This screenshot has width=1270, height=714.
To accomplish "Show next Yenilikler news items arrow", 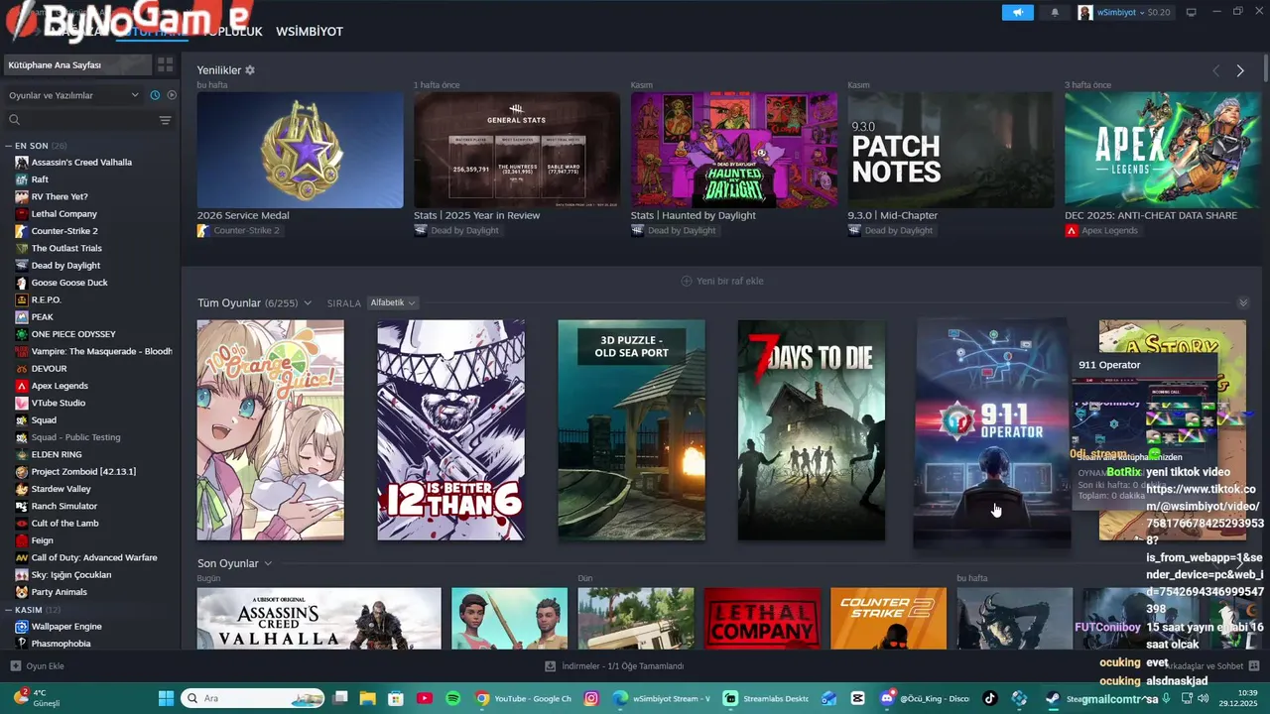I will pos(1240,70).
